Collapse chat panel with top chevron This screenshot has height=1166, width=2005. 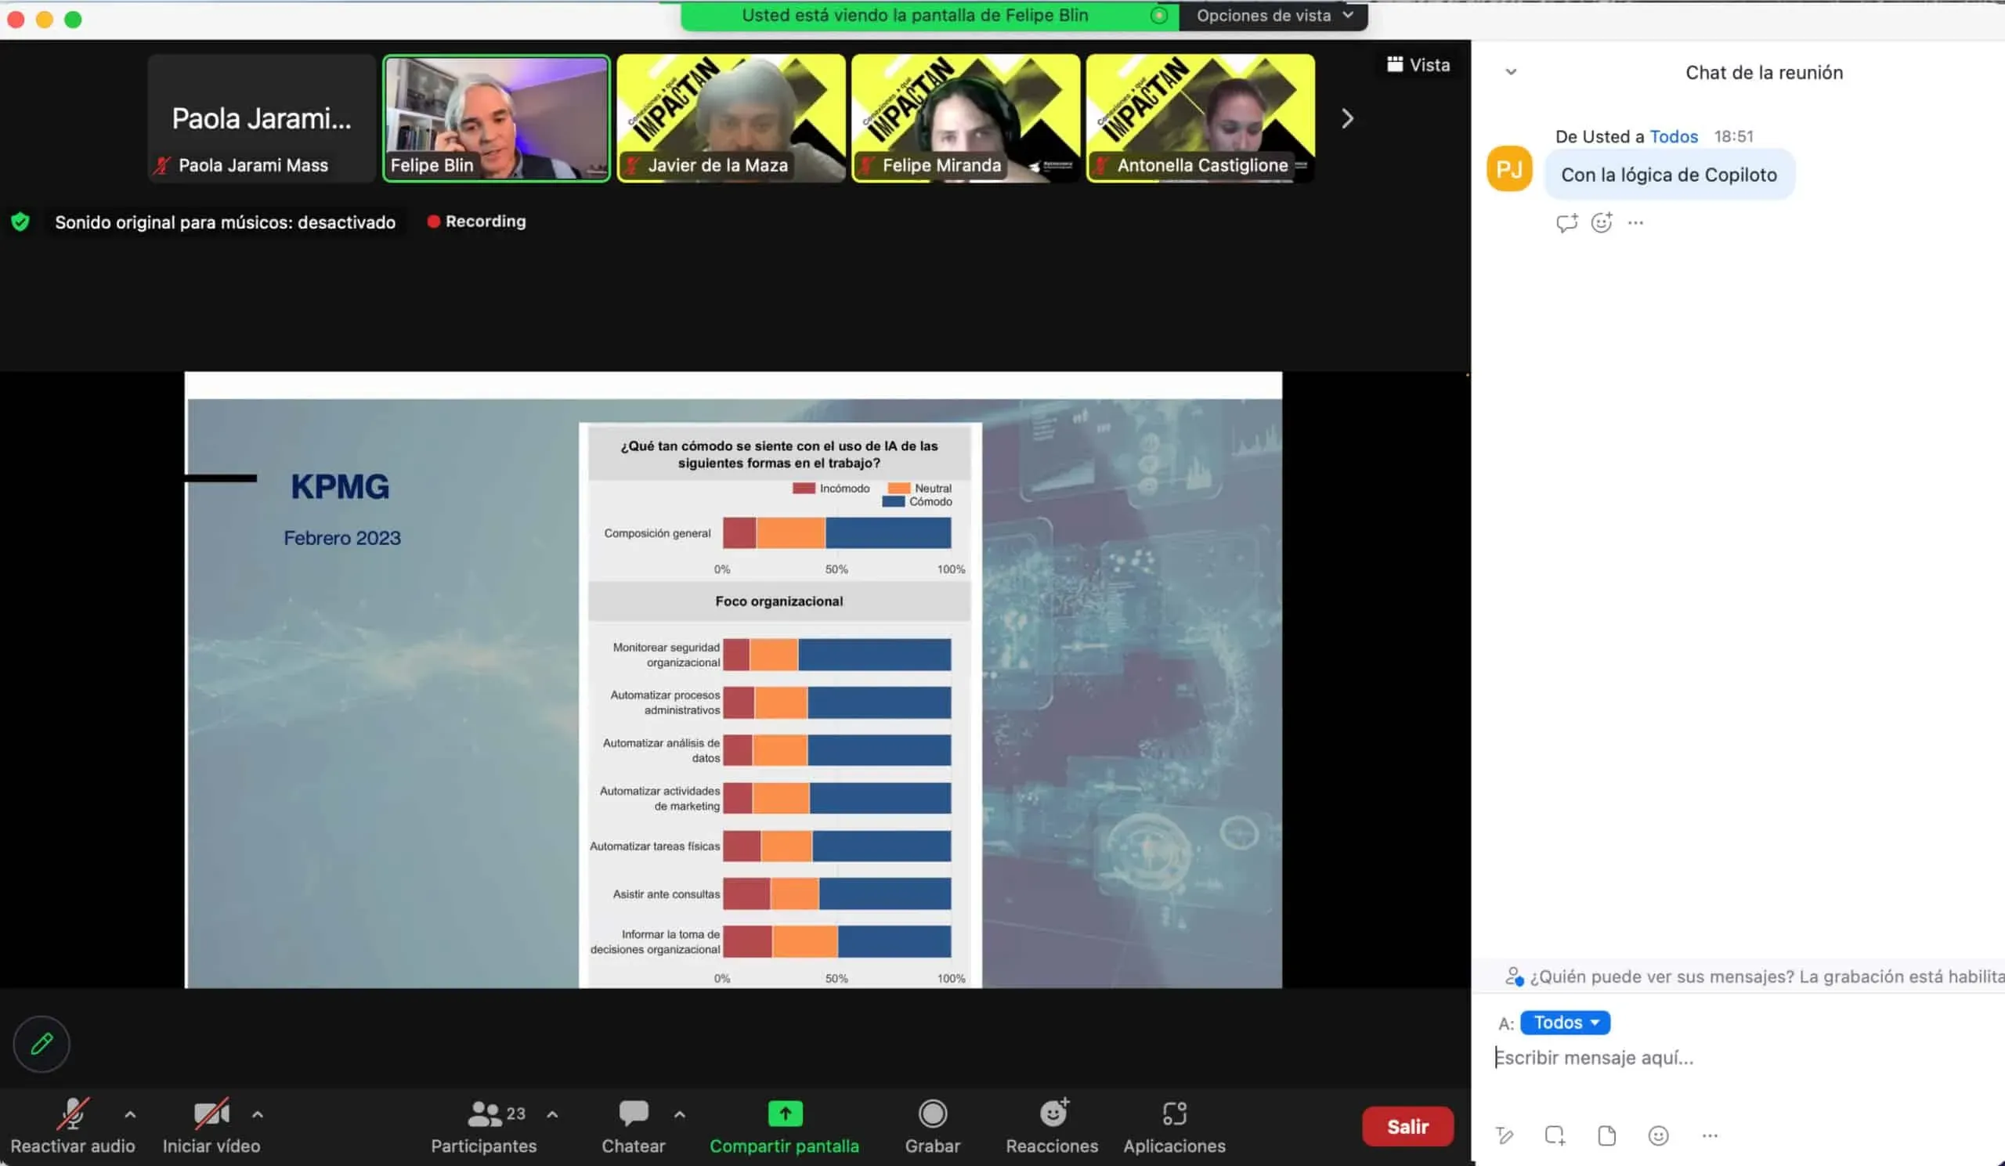[1511, 72]
